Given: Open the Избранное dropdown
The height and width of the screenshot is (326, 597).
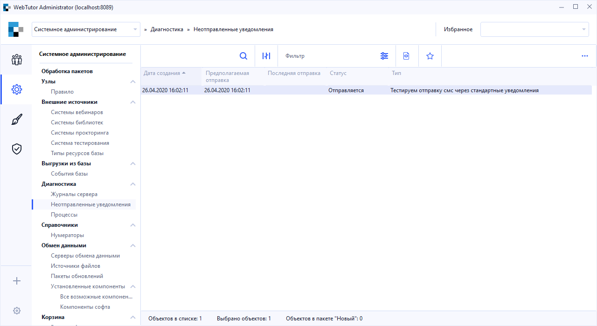Looking at the screenshot, I should coord(535,29).
